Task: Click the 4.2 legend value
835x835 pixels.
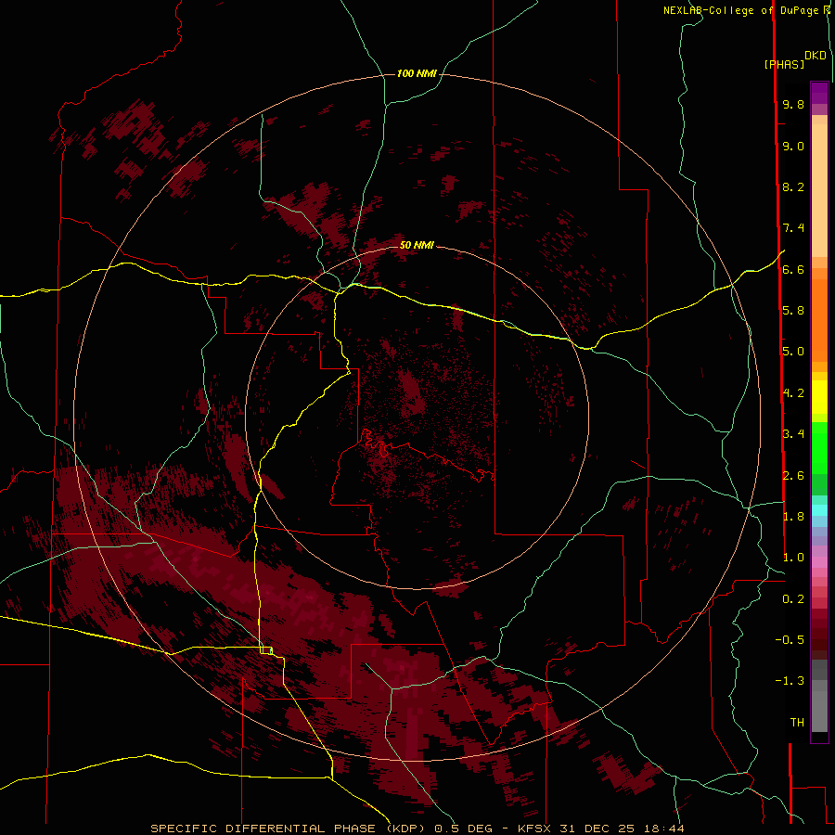Action: [793, 393]
